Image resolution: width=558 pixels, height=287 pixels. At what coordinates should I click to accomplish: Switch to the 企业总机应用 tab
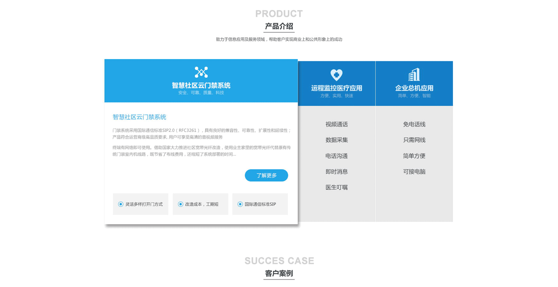tap(414, 84)
